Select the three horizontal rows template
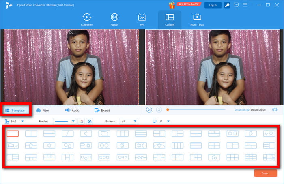 pos(141,133)
